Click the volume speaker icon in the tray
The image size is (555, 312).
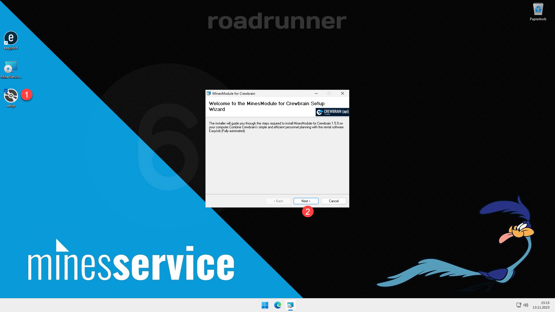coord(526,305)
